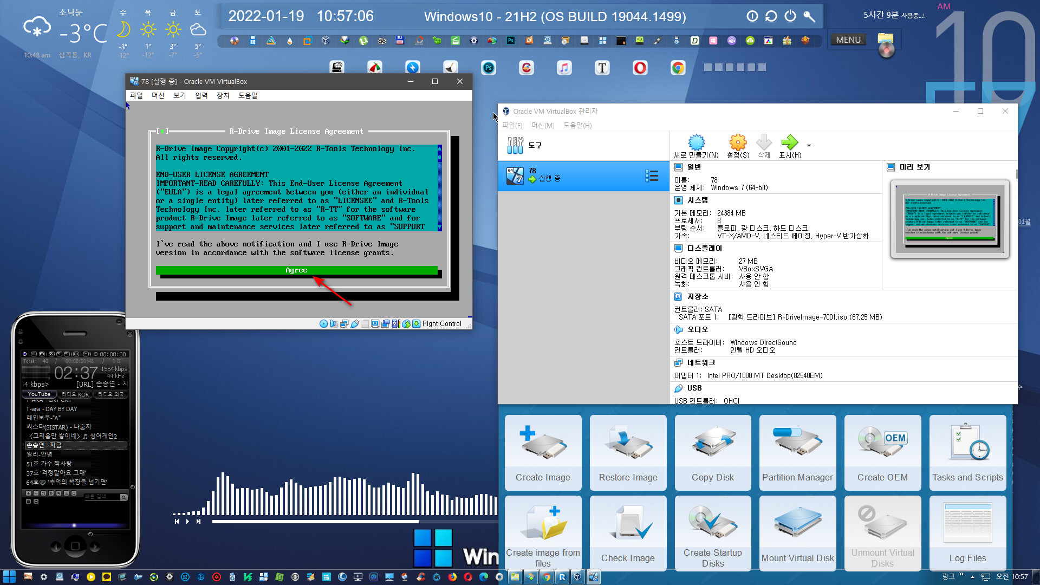Click the restart circular arrow icon on top bar
The width and height of the screenshot is (1040, 585).
pos(771,16)
